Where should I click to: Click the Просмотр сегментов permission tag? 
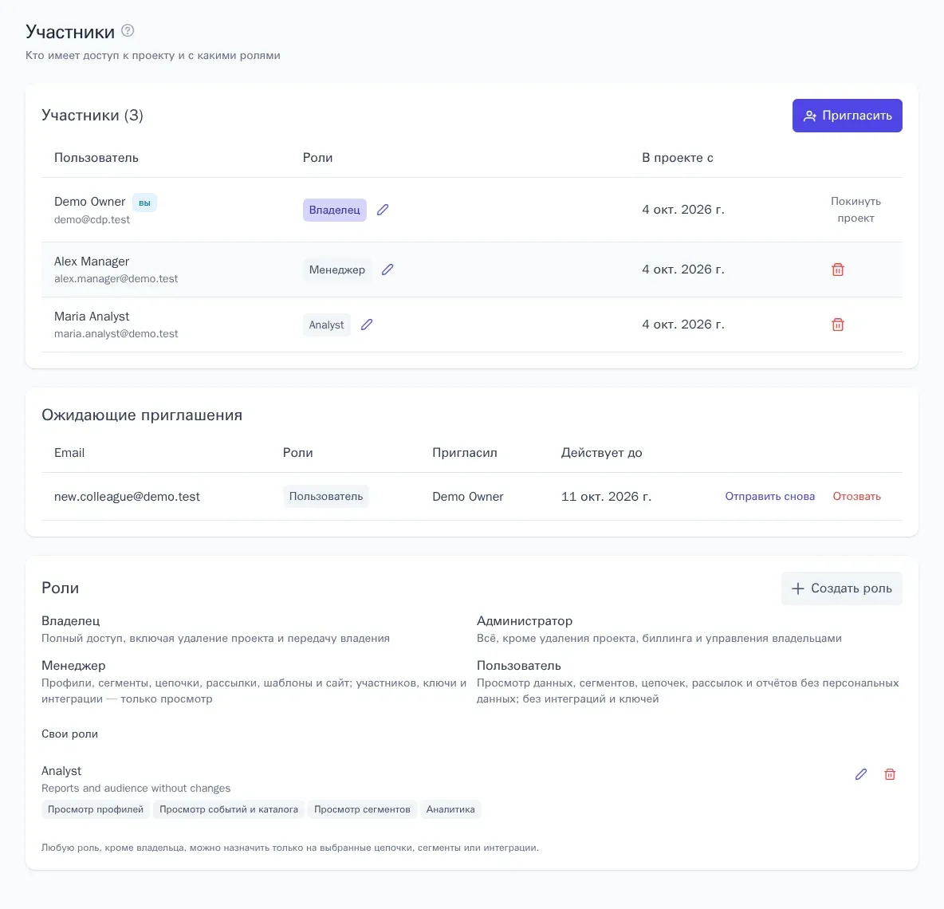[362, 809]
